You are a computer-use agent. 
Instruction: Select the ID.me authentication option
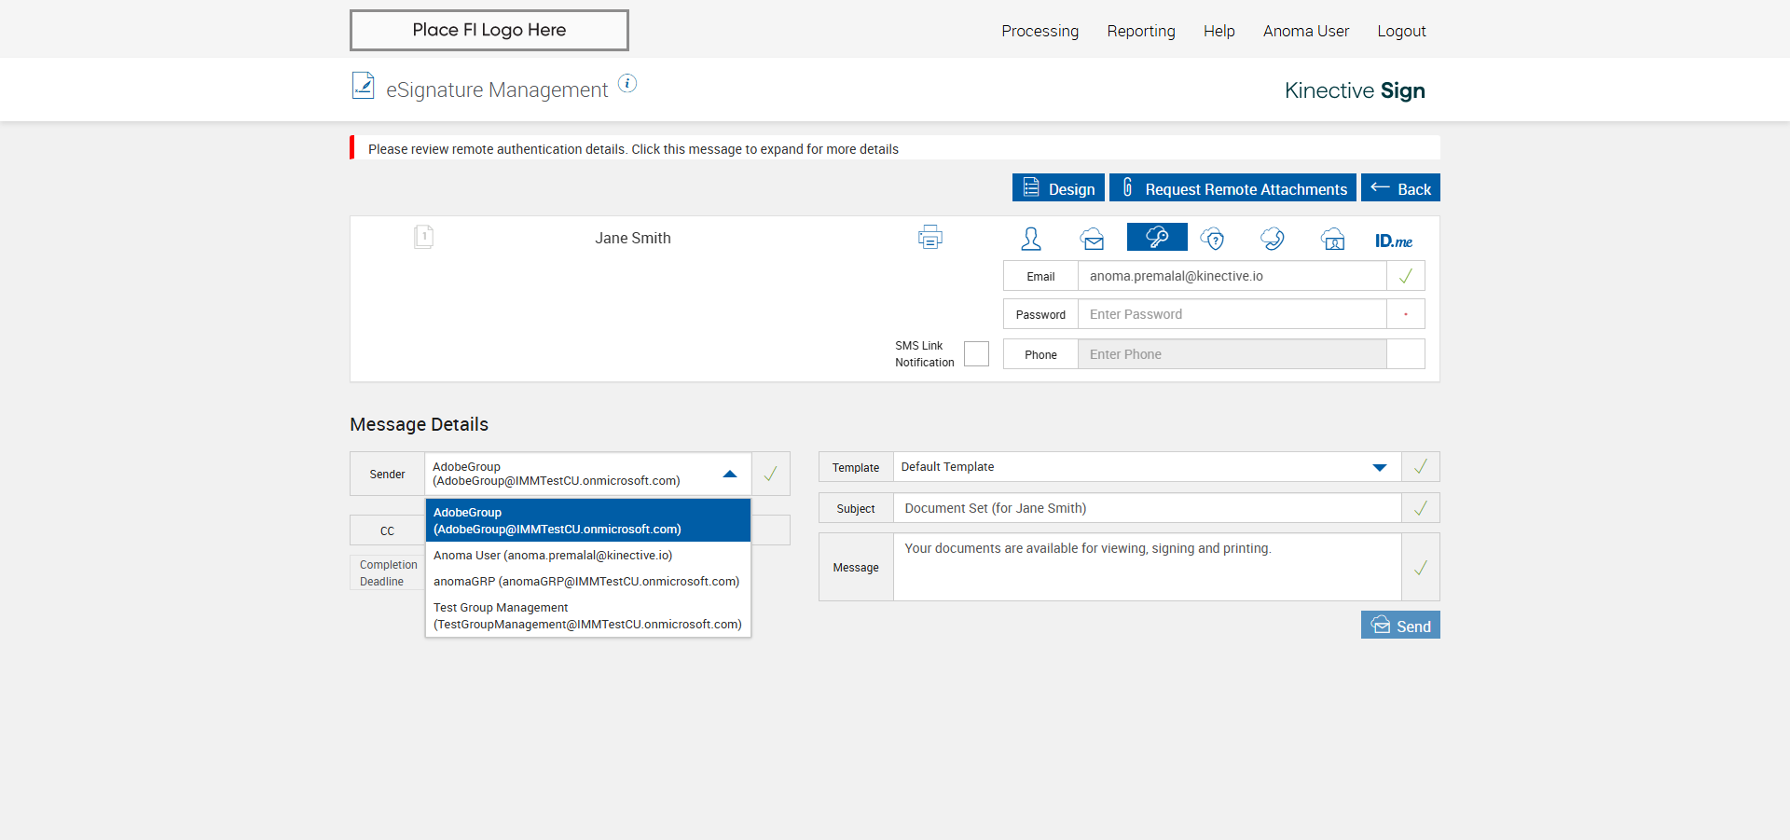click(1394, 241)
